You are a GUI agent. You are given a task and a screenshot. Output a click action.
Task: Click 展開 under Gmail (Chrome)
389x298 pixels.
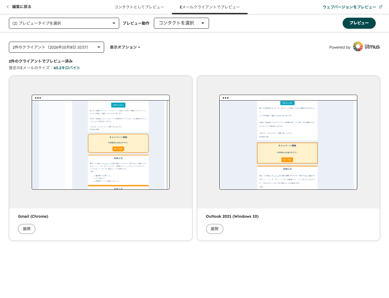26,229
